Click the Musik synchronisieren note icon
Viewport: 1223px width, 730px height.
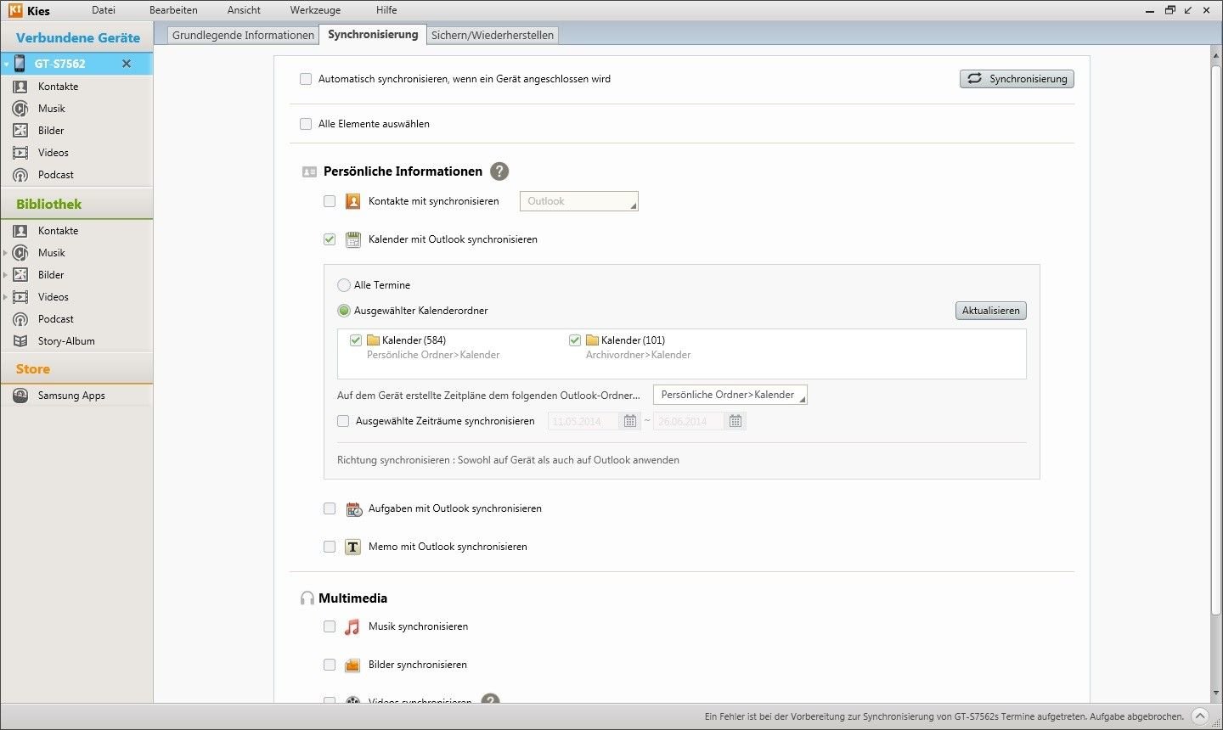(x=352, y=627)
